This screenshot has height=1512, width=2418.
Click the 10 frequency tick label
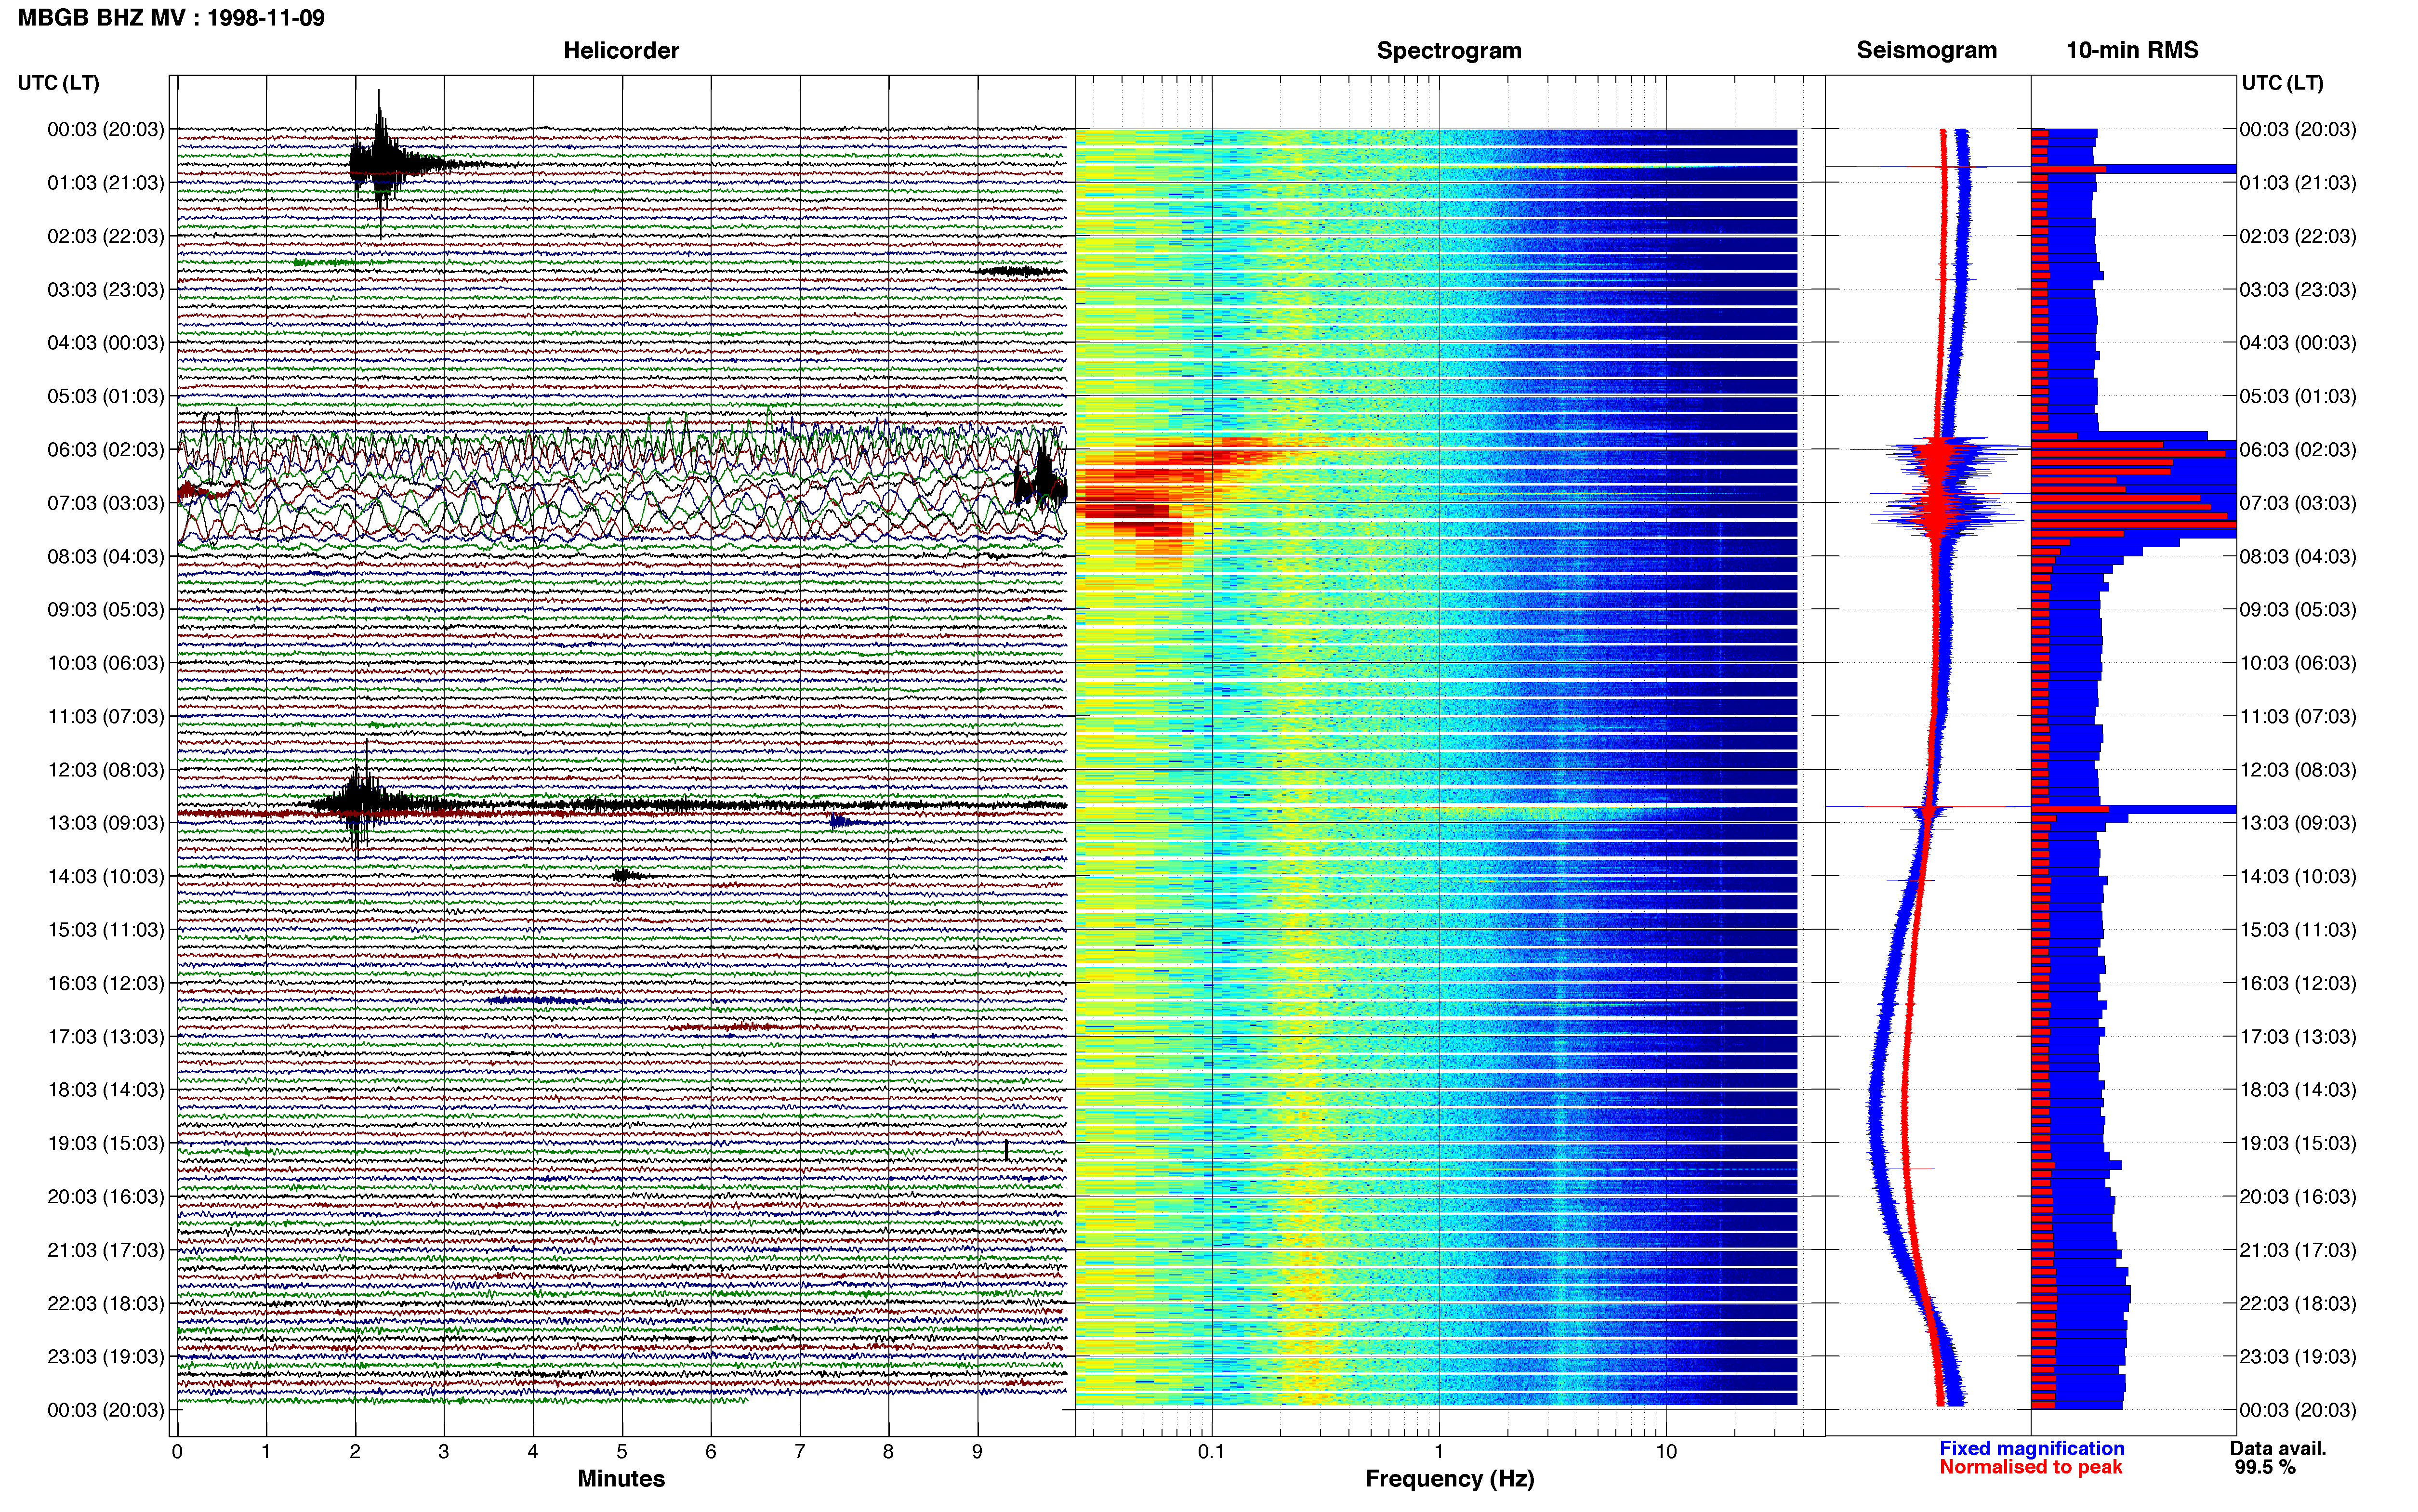pyautogui.click(x=1666, y=1451)
